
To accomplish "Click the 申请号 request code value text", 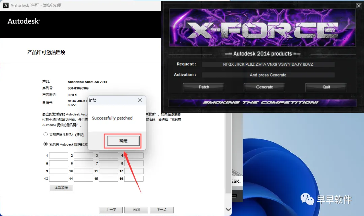I will coord(78,103).
